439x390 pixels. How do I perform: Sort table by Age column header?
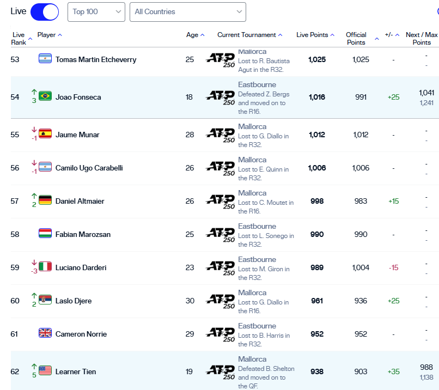[x=195, y=35]
